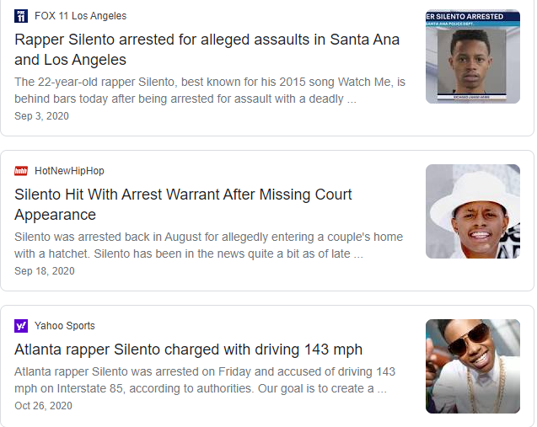Click the Sep 18, 2020 date label

(x=44, y=271)
